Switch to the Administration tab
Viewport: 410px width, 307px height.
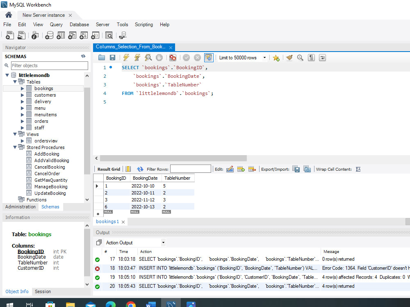20,207
